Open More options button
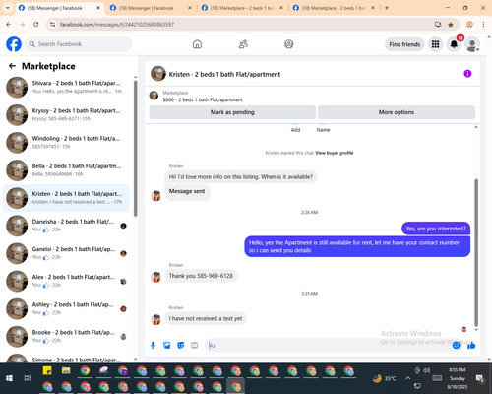The image size is (492, 394). [397, 112]
